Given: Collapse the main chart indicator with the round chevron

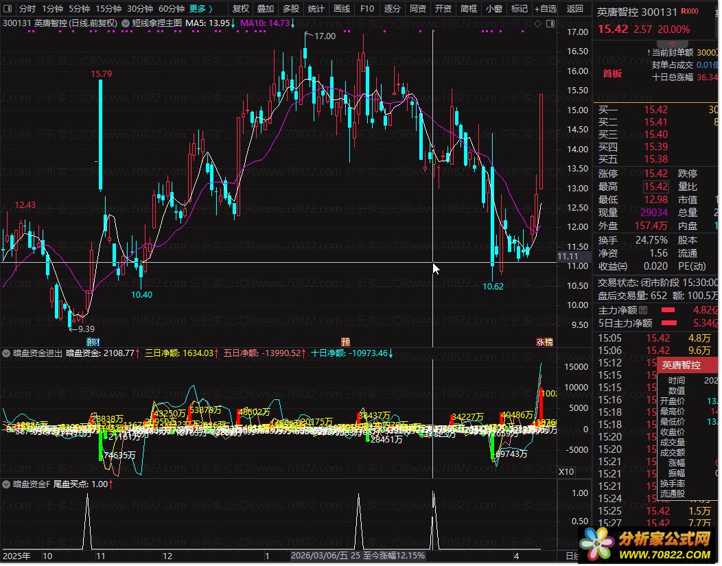Looking at the screenshot, I should coord(126,23).
